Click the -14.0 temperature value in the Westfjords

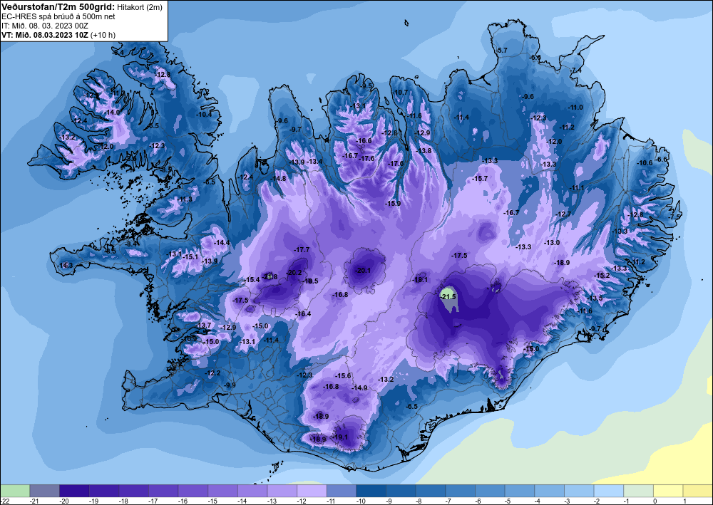click(112, 112)
